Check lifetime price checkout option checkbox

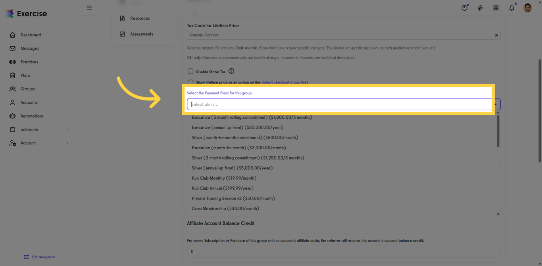190,82
